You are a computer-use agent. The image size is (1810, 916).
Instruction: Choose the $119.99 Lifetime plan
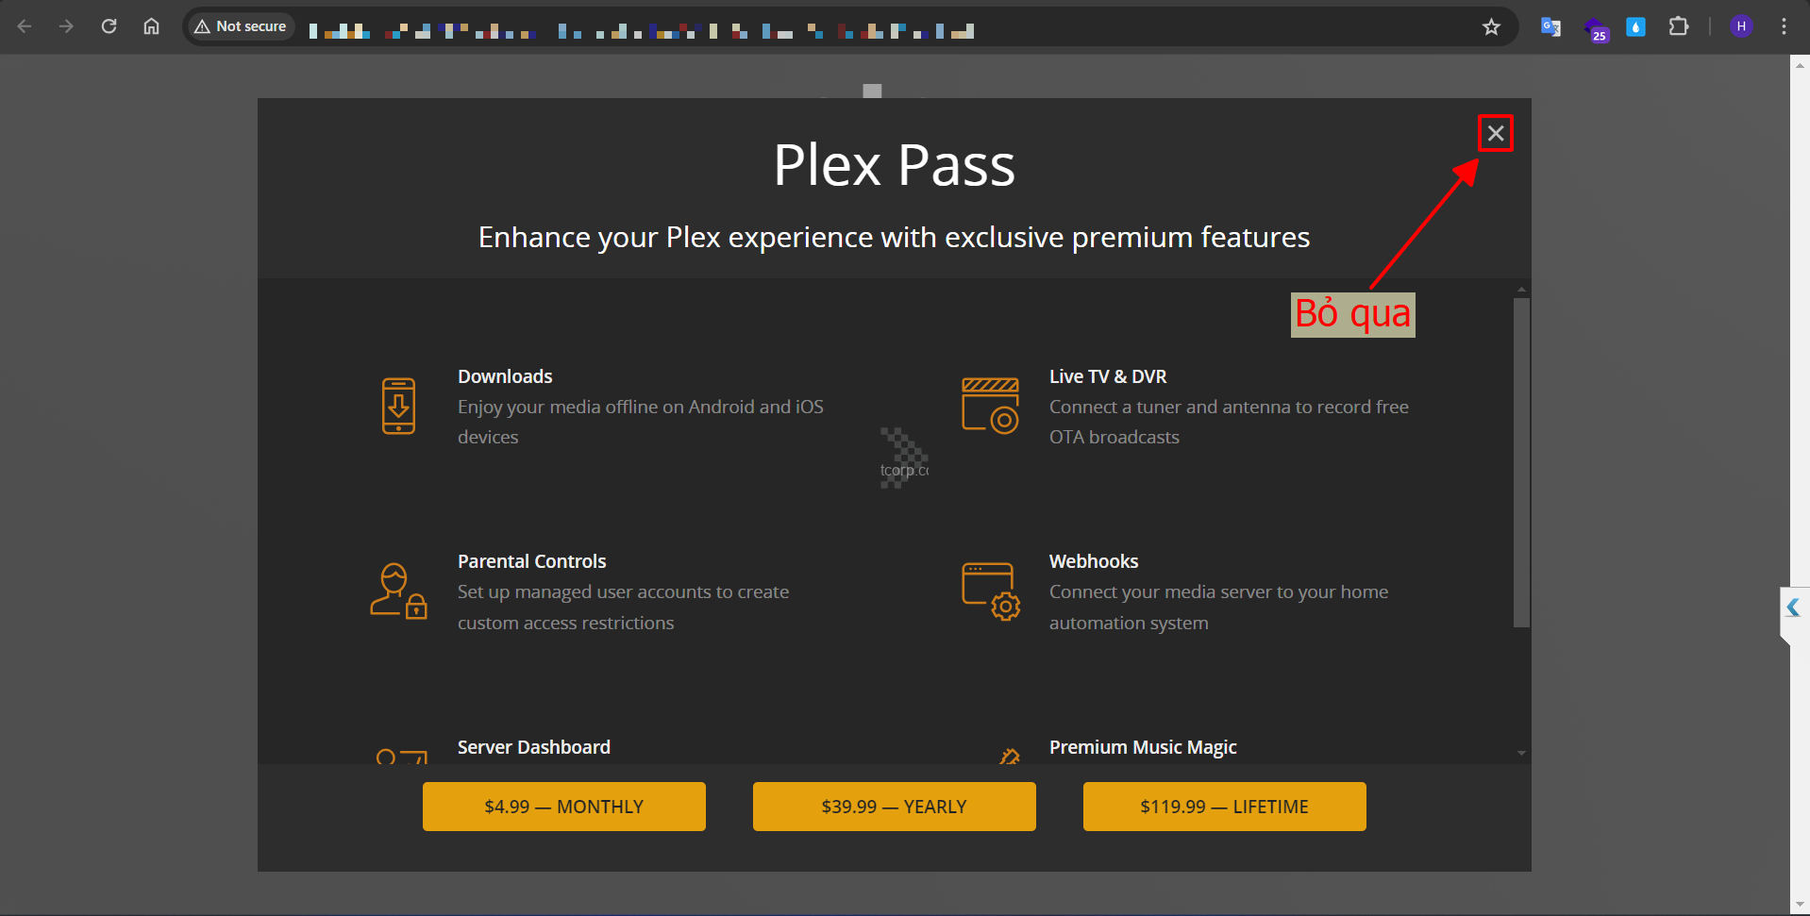click(1224, 807)
